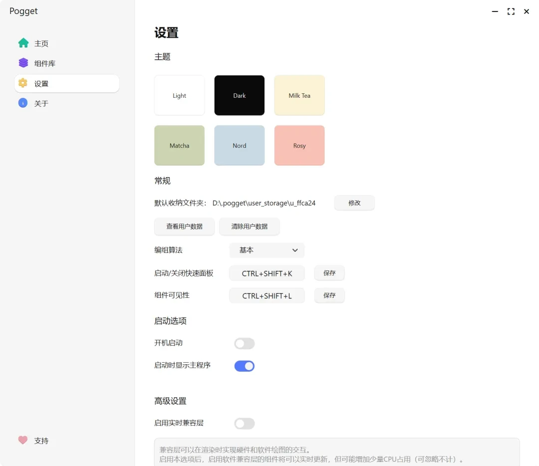Click the 启动选项 section heading
Screen dimensions: 539x466
tap(170, 321)
